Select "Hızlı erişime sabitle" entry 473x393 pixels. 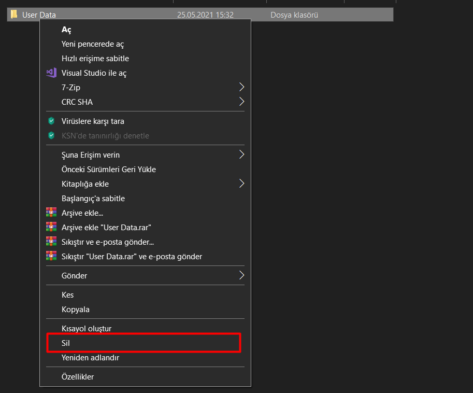tap(95, 59)
